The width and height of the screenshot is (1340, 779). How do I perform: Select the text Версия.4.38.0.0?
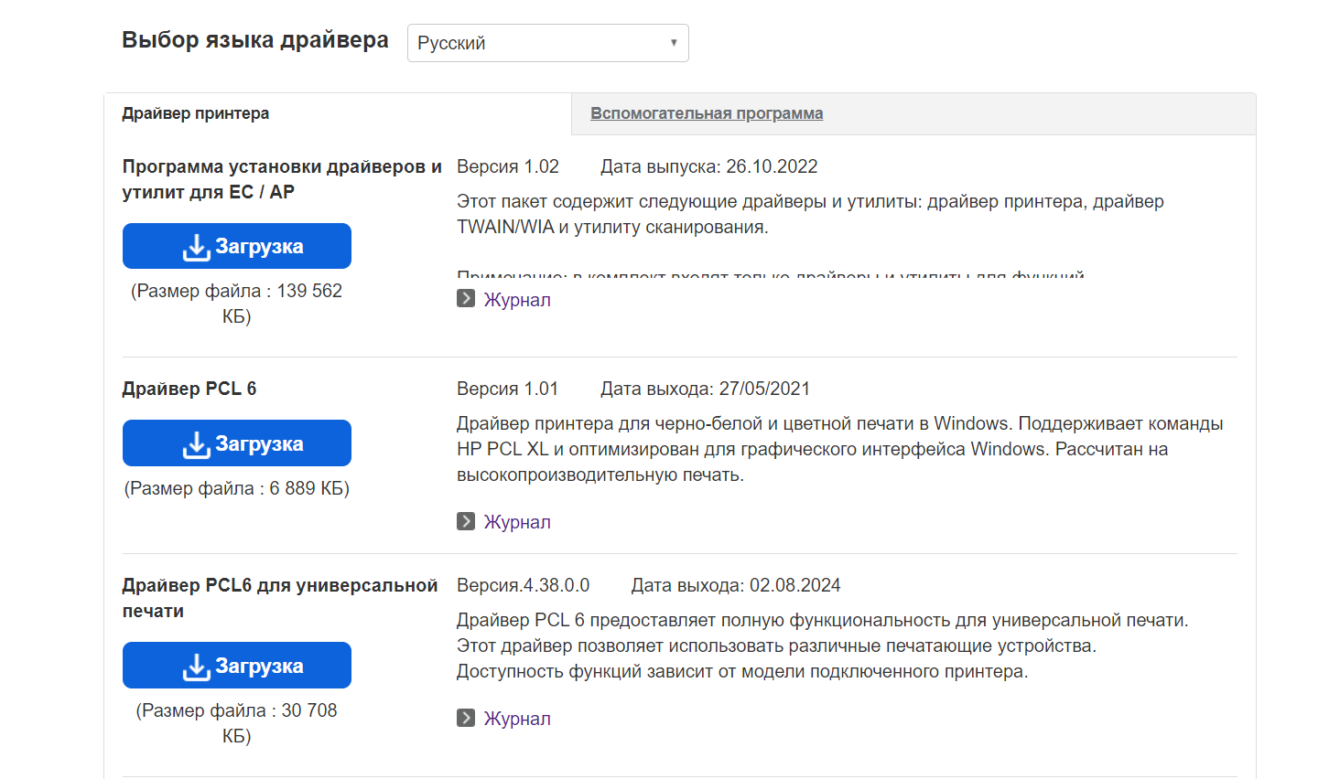pos(524,585)
